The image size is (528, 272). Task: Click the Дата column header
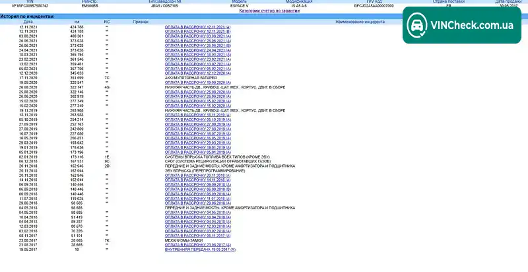[28, 22]
